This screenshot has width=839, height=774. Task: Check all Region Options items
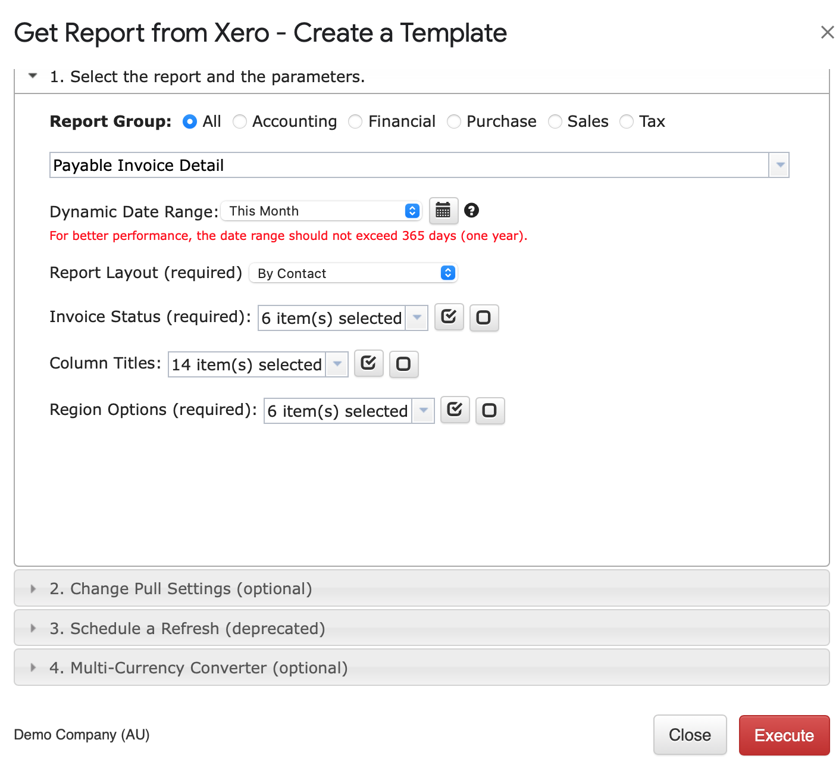pos(455,410)
